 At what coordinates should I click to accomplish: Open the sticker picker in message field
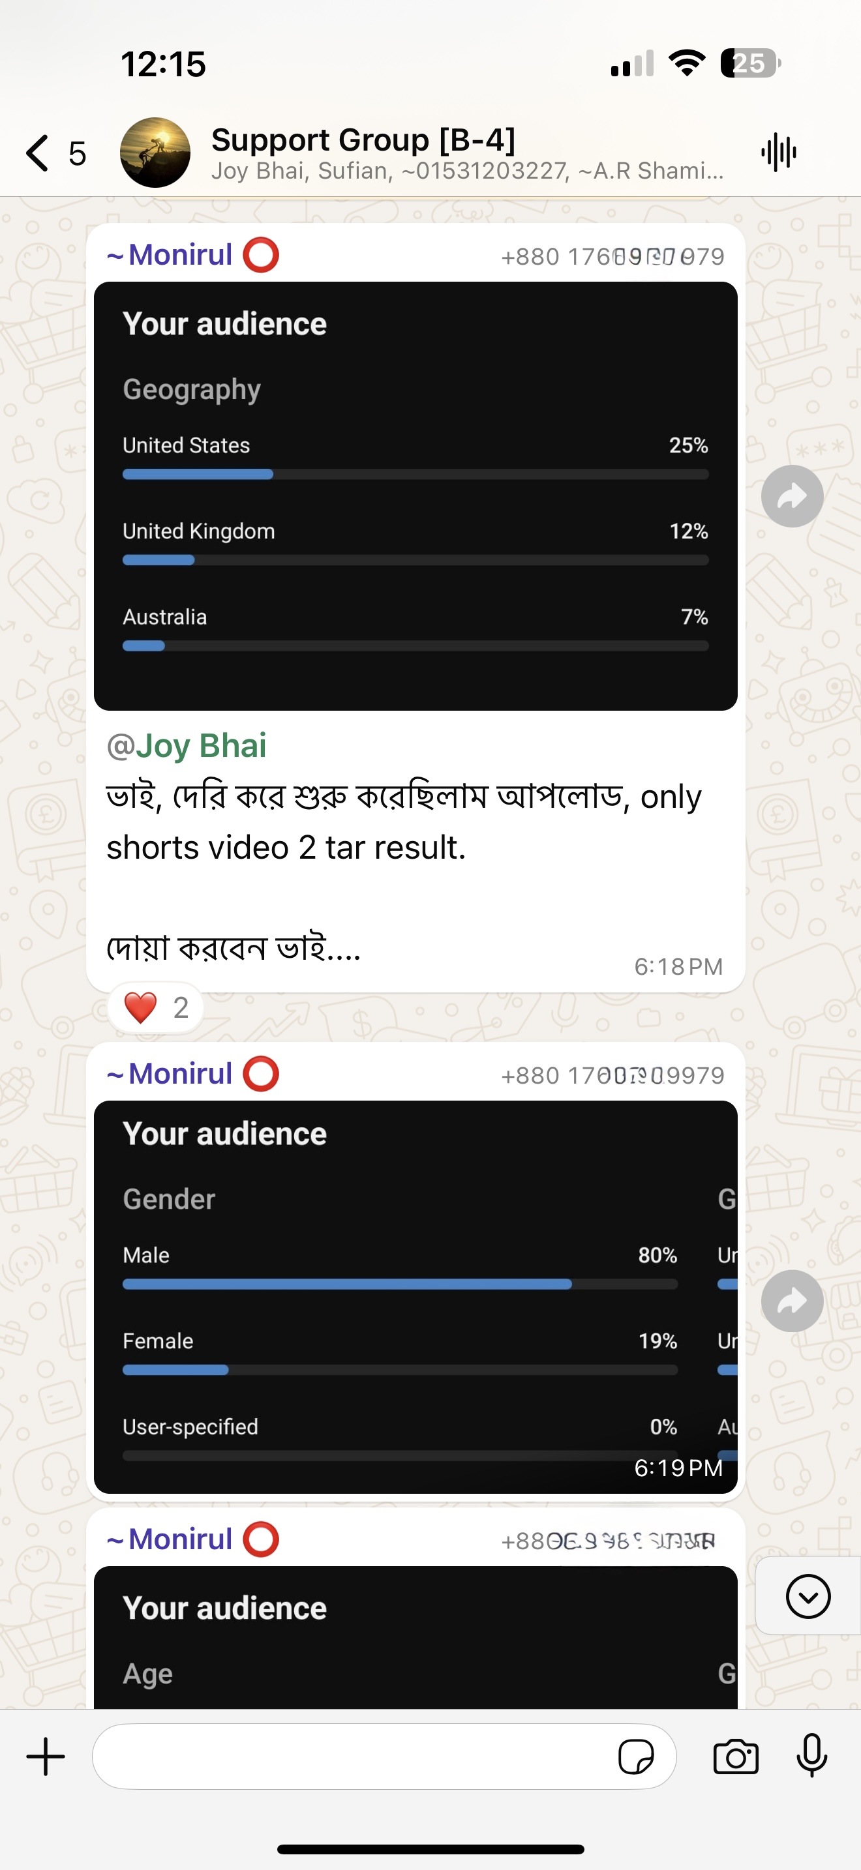(x=635, y=1757)
